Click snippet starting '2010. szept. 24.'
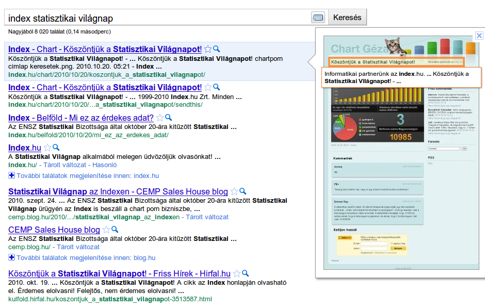485x308 pixels. pyautogui.click(x=148, y=205)
